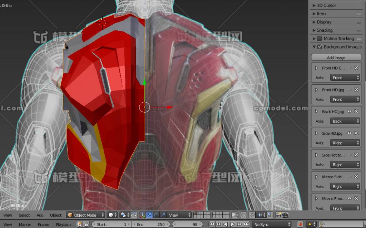Toggle the 3D manipulator widget

(x=142, y=215)
